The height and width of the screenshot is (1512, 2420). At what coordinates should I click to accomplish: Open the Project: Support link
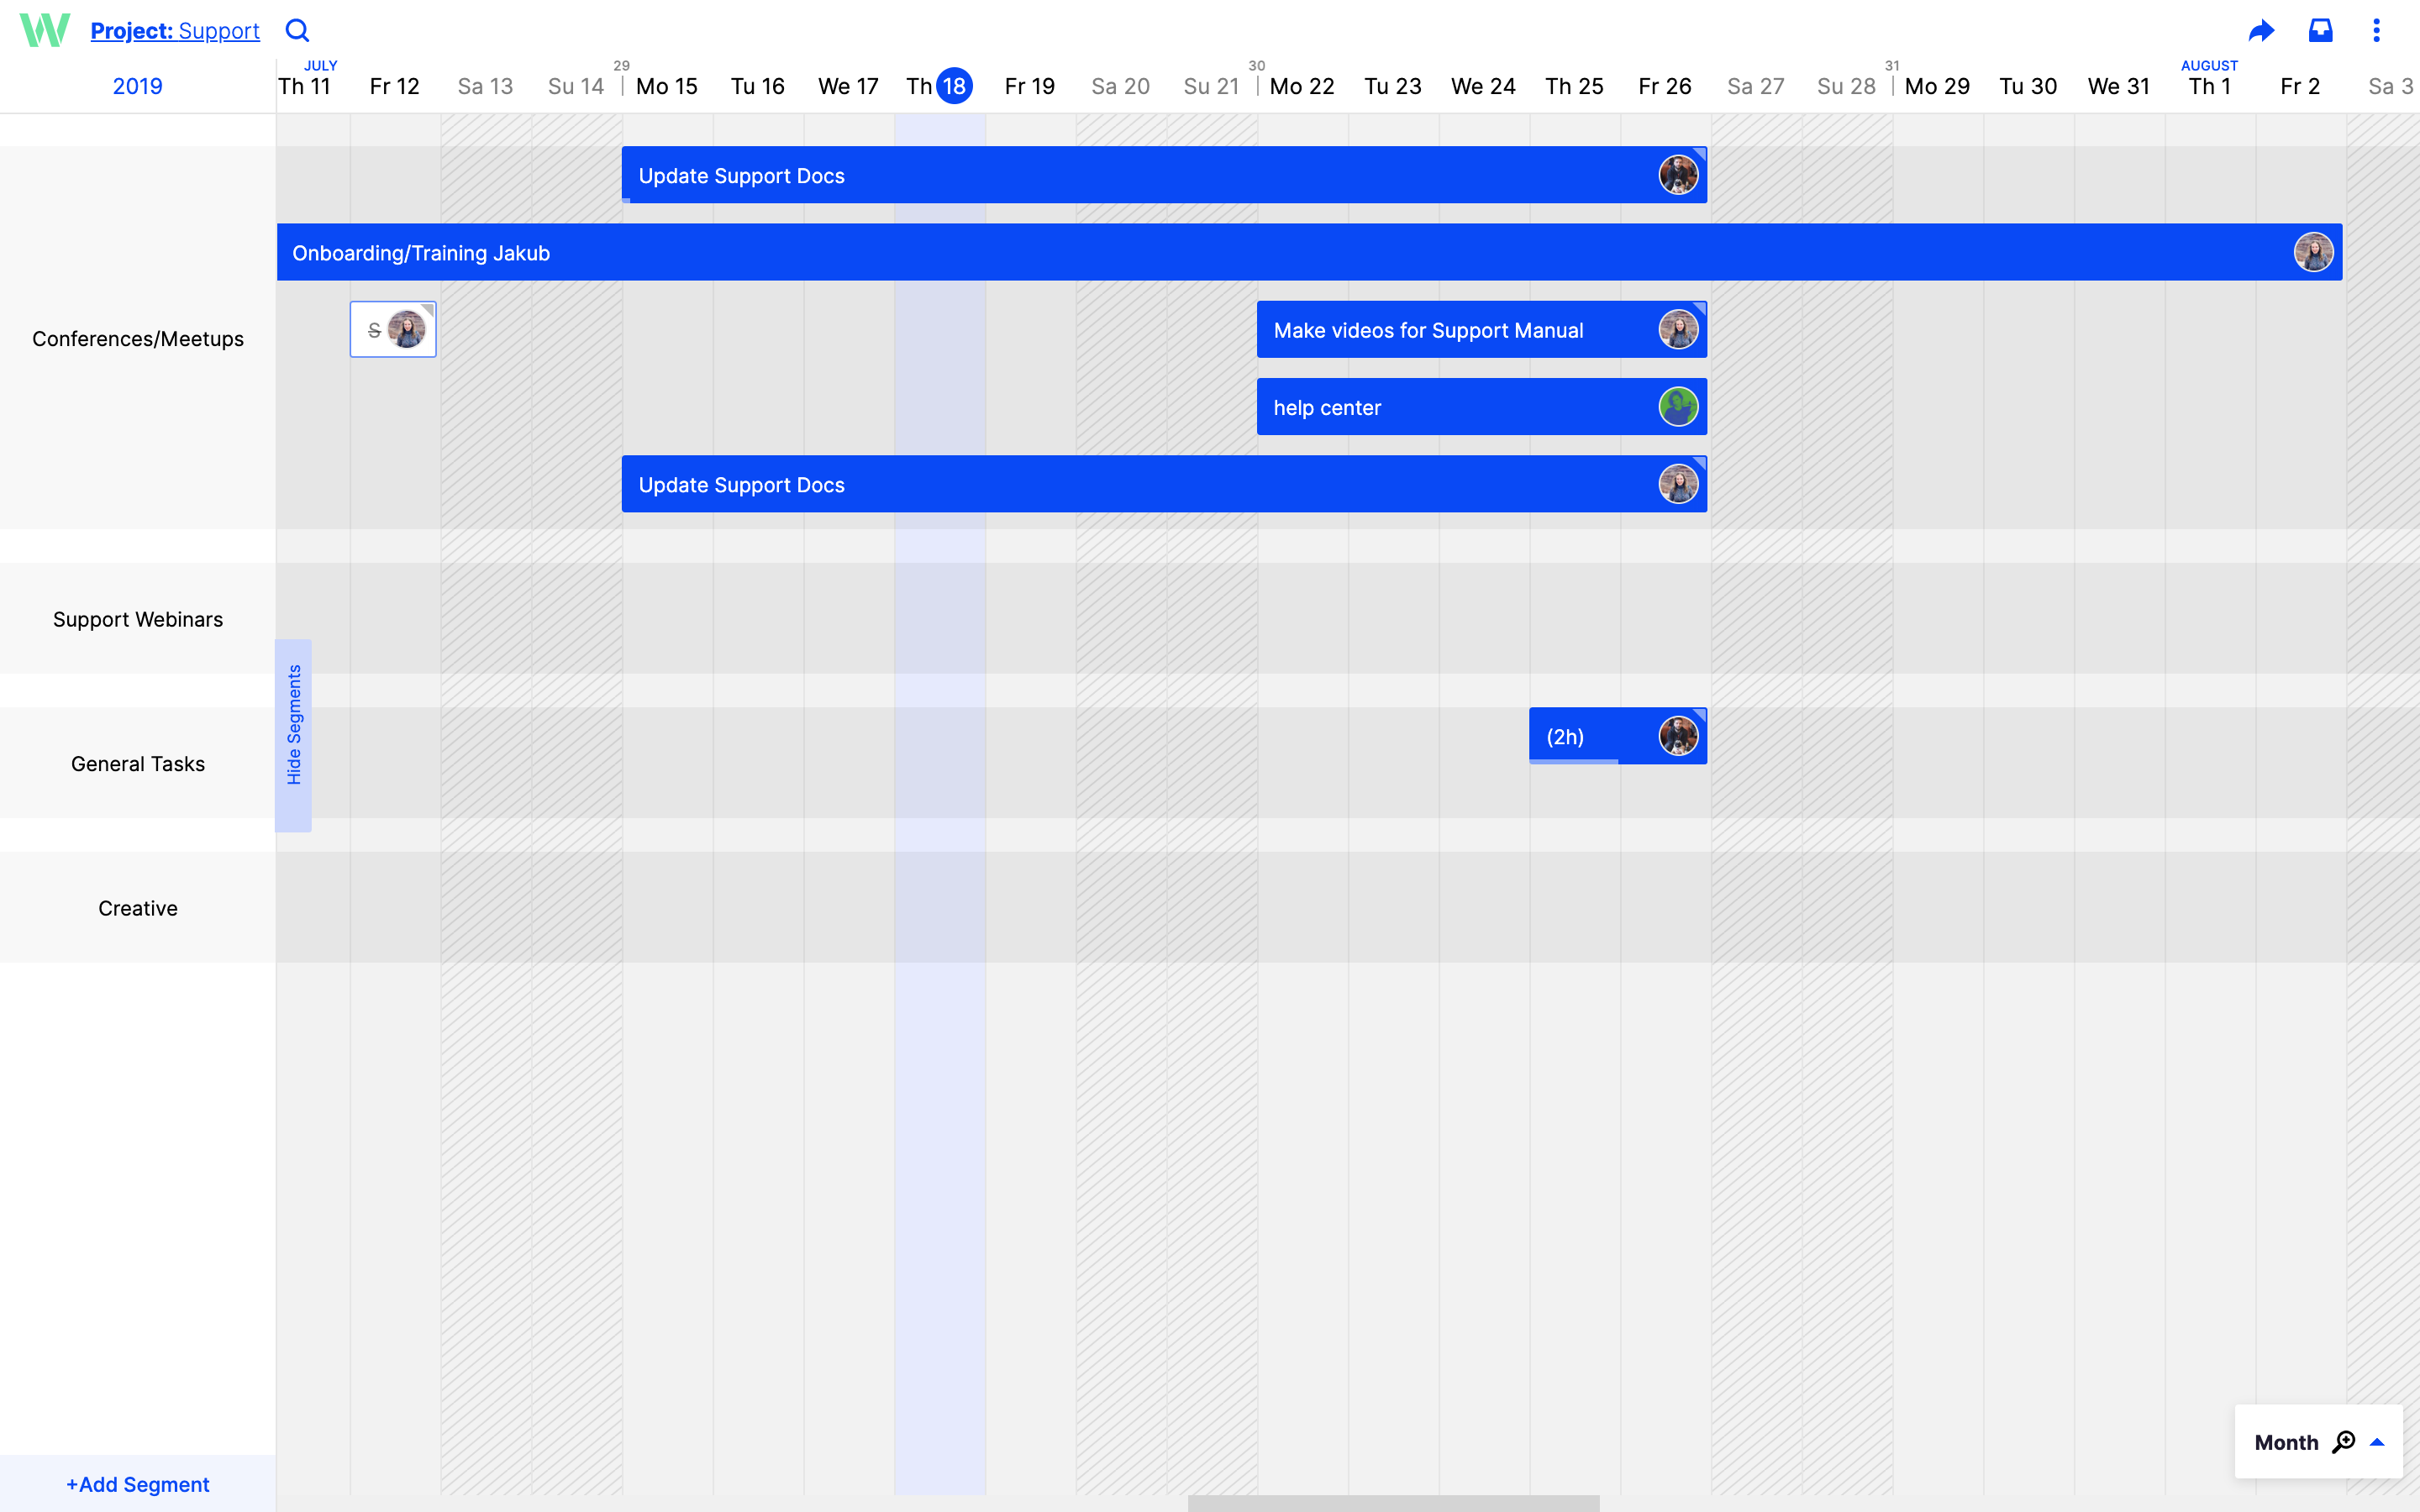(x=175, y=31)
